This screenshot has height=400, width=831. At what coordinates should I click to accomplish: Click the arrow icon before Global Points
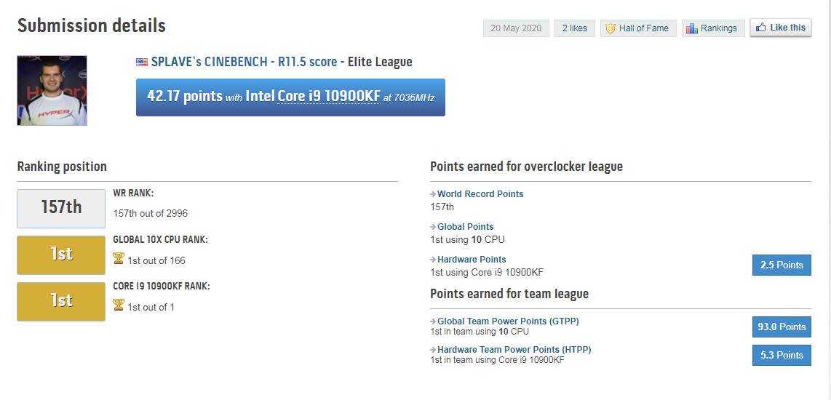[433, 228]
